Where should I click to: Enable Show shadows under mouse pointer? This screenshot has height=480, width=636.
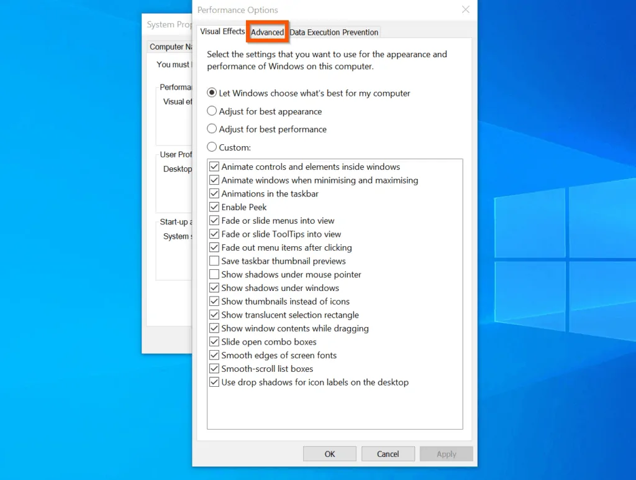click(215, 275)
